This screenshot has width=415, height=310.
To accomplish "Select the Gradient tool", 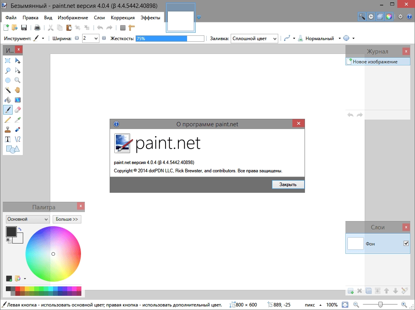I will [x=17, y=100].
